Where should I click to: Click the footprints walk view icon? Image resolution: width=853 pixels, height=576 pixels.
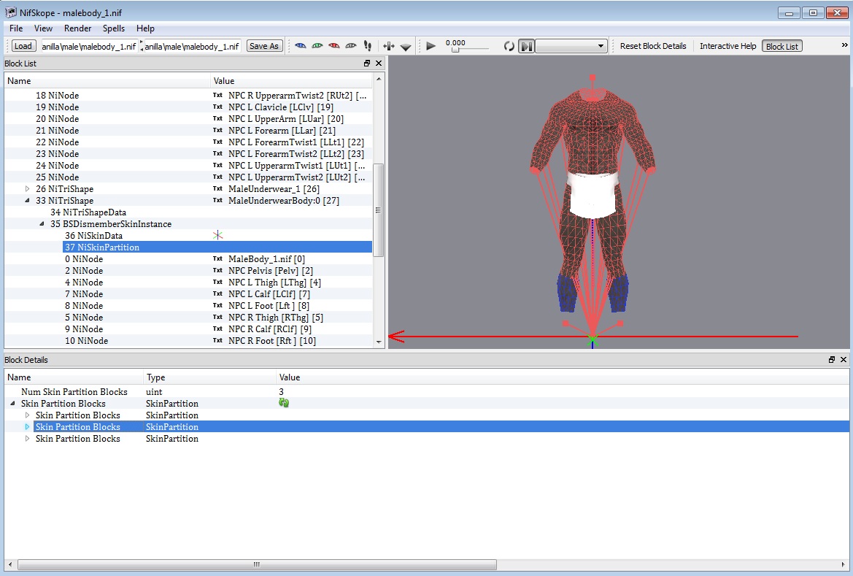[367, 46]
